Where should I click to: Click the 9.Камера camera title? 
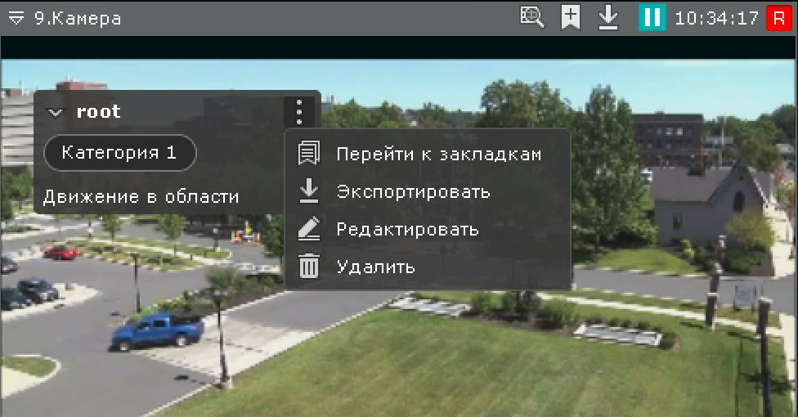point(78,19)
